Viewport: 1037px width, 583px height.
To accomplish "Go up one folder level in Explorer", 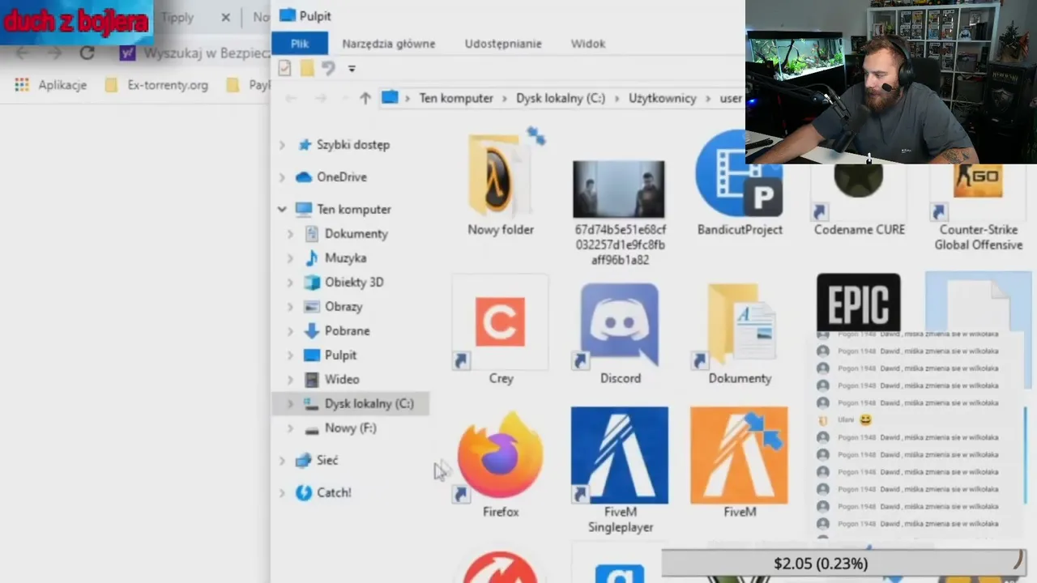I will point(365,98).
